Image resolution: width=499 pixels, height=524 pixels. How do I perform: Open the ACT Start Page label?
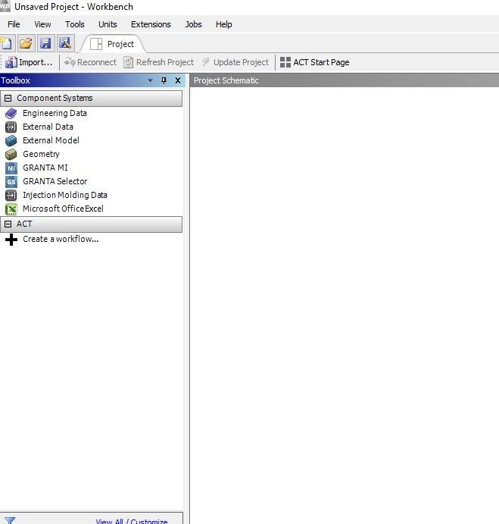click(x=321, y=62)
